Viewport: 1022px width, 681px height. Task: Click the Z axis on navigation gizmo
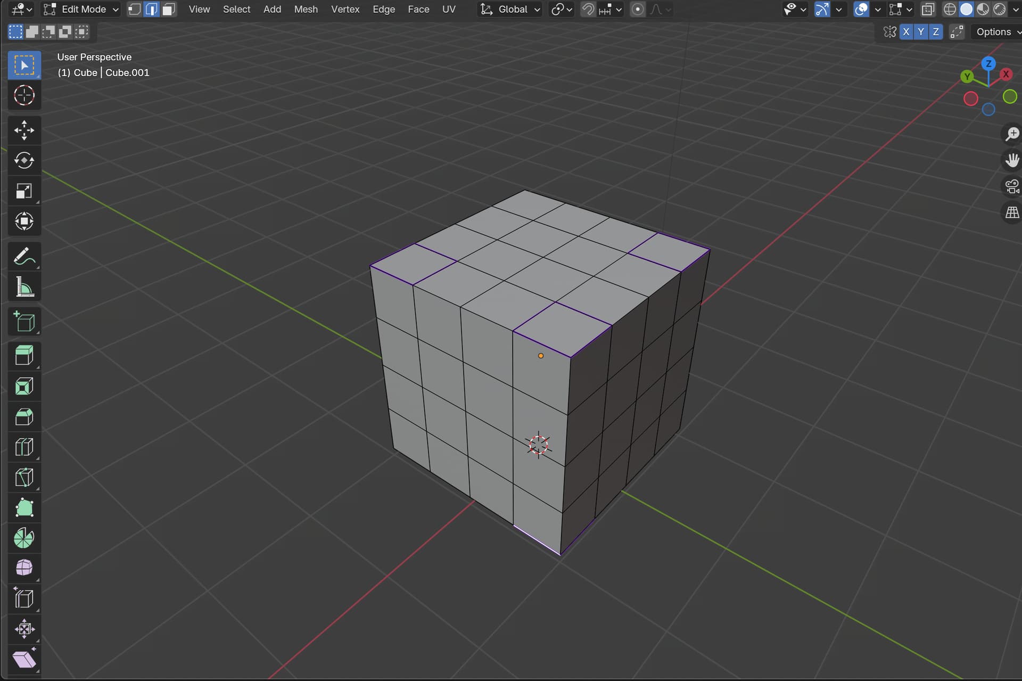(x=988, y=63)
